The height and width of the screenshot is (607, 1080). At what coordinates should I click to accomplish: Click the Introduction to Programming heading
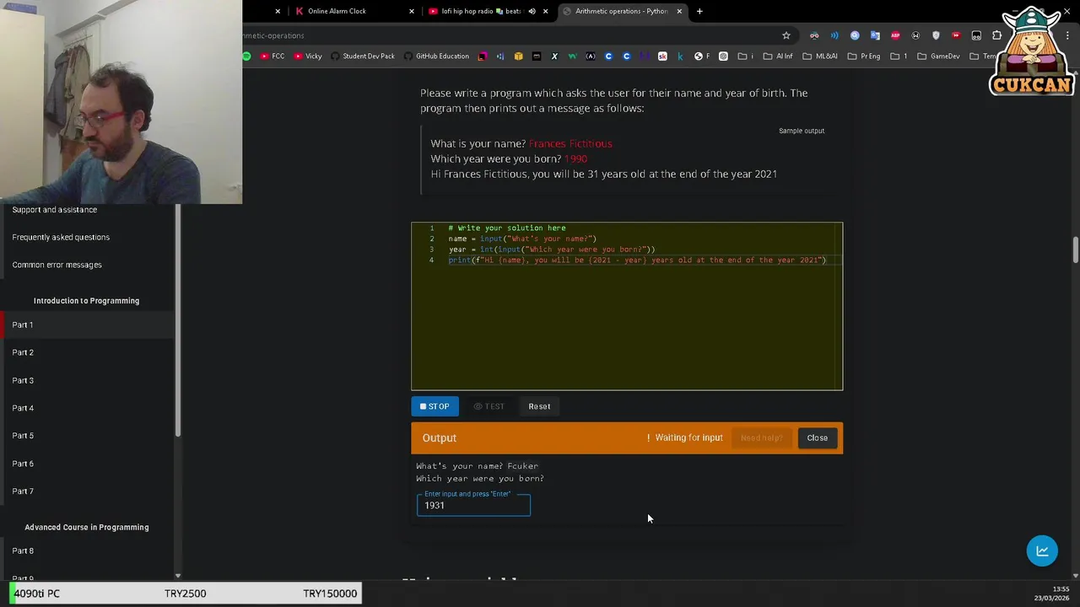point(86,301)
